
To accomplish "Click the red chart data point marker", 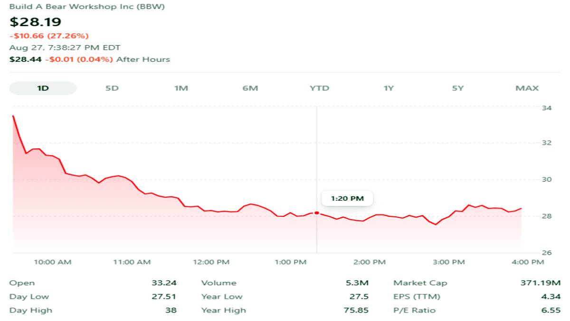I will point(317,213).
